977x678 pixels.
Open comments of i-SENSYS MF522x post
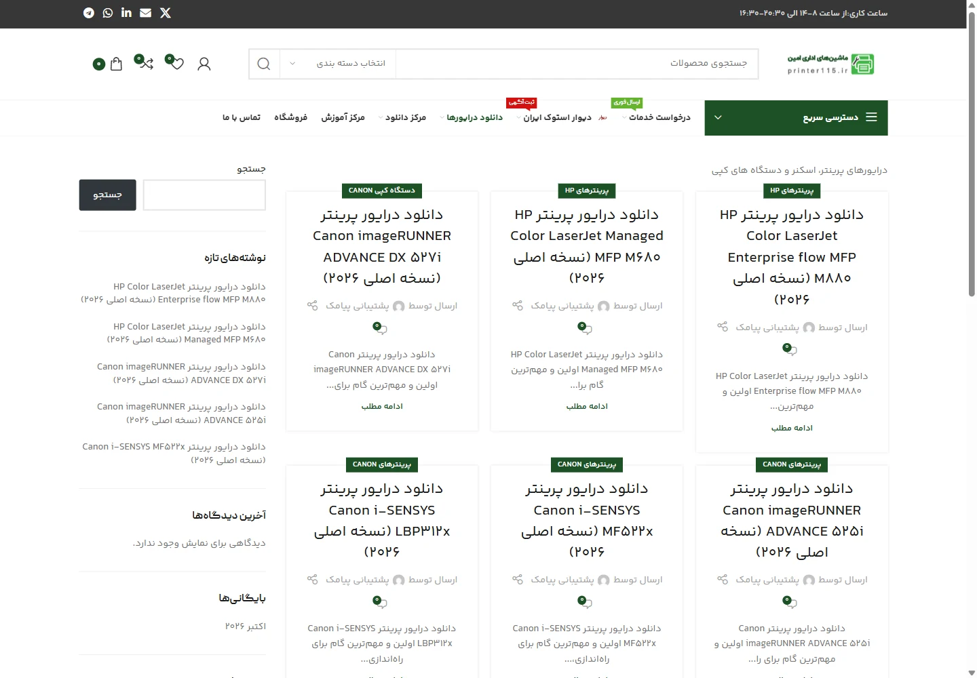coord(585,602)
